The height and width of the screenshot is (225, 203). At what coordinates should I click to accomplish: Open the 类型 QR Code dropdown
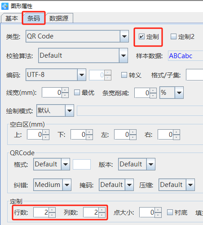[x=124, y=36]
